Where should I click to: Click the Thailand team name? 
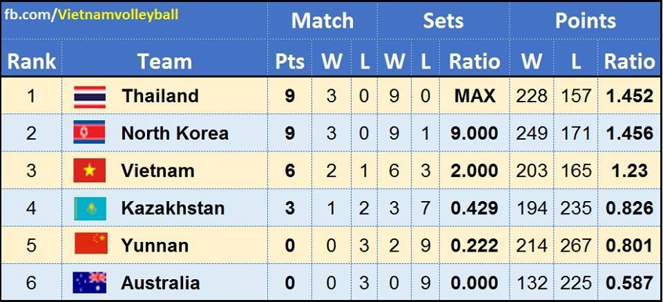click(x=160, y=95)
